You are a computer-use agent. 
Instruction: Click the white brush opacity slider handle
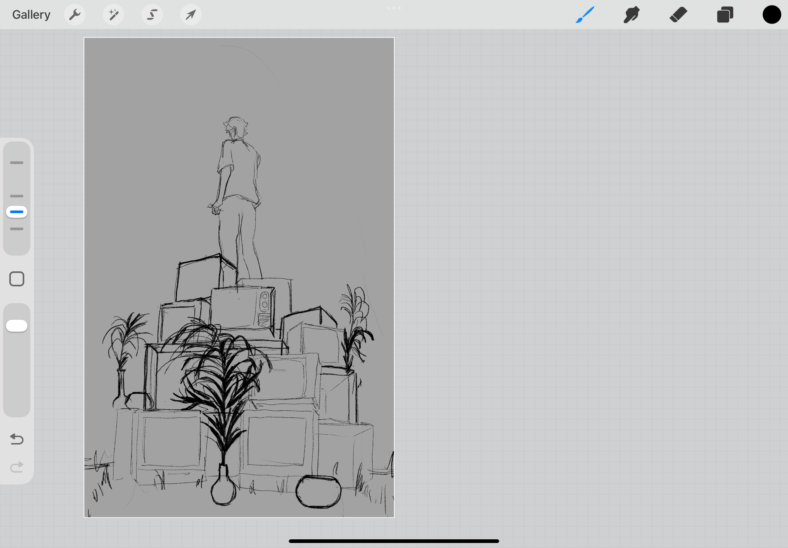17,325
